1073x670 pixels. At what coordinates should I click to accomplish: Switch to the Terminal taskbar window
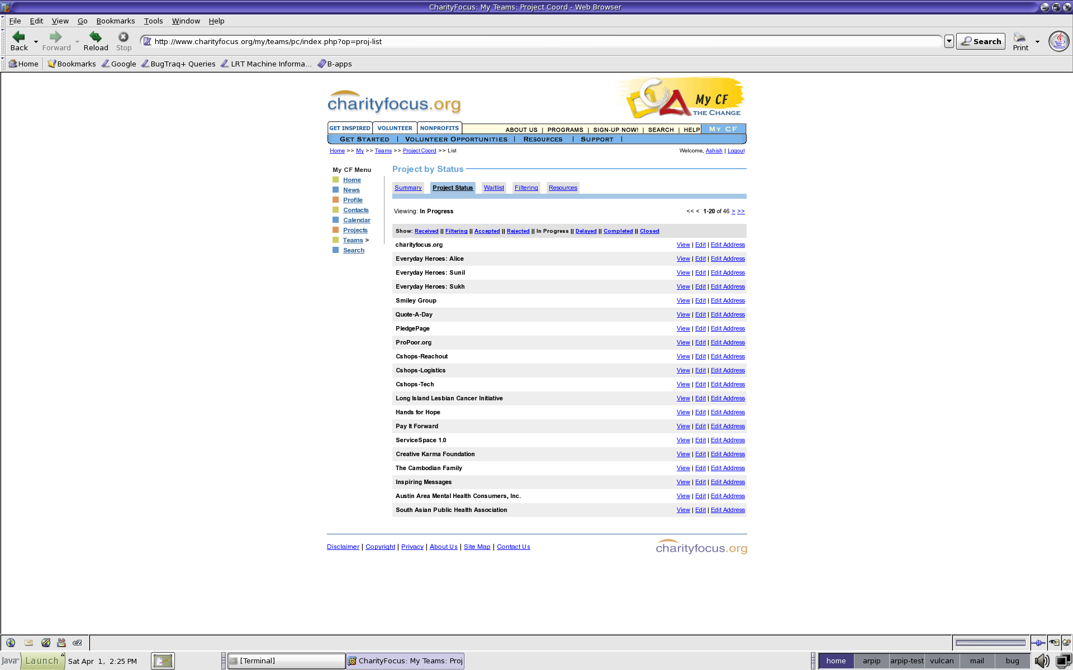(x=287, y=661)
